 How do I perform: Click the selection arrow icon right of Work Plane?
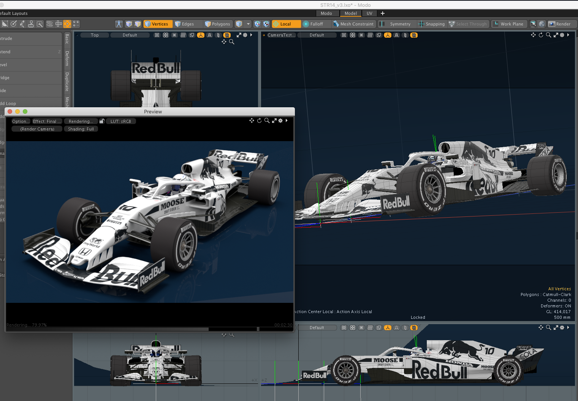pos(533,24)
